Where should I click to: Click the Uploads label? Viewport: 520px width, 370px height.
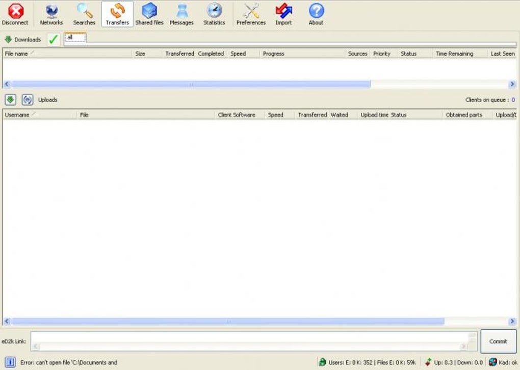(x=48, y=100)
